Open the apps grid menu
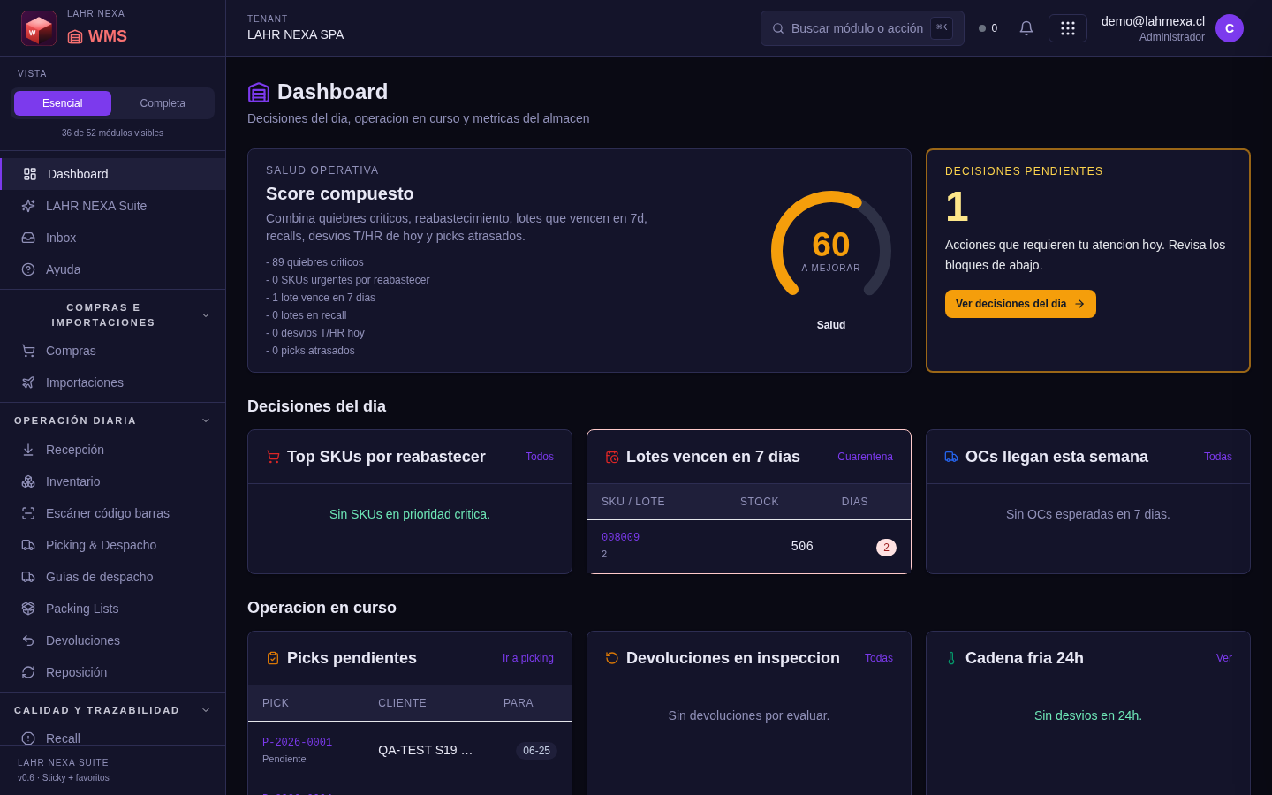The image size is (1272, 795). (1068, 28)
